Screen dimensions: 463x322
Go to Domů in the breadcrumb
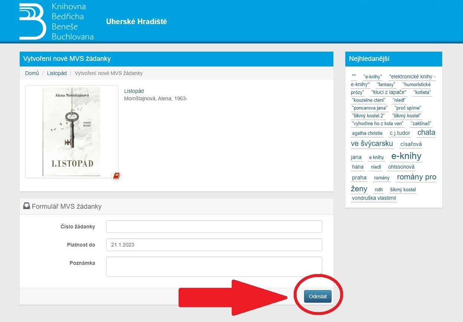point(32,73)
